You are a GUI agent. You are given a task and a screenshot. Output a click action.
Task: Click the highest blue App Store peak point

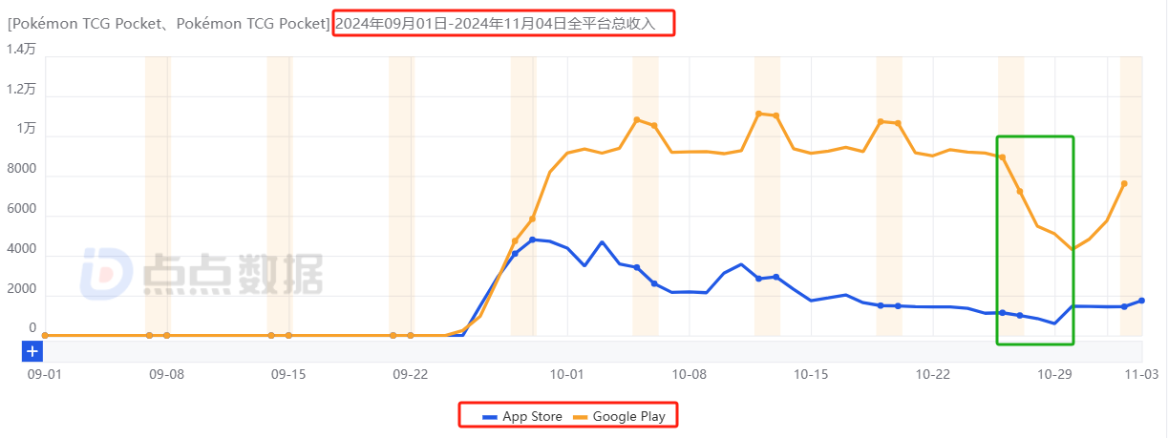pos(533,240)
